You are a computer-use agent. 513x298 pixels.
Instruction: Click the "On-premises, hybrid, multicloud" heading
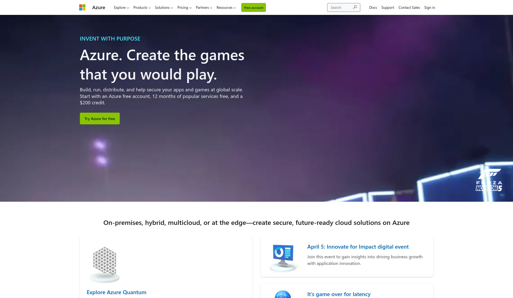tap(256, 223)
